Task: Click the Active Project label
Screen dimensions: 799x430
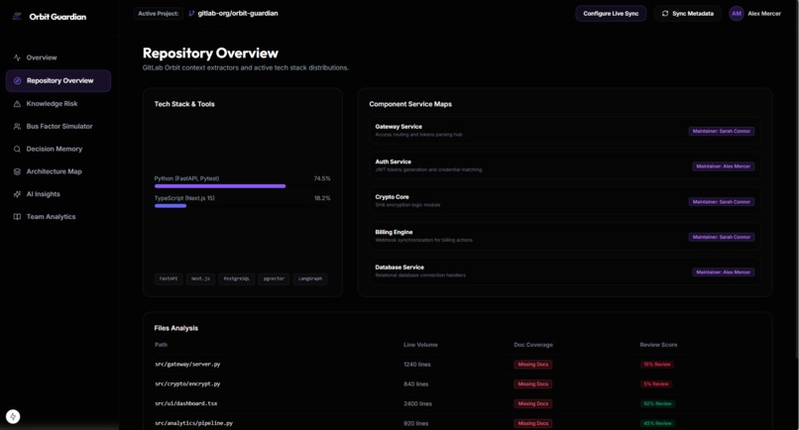Action: (x=159, y=13)
